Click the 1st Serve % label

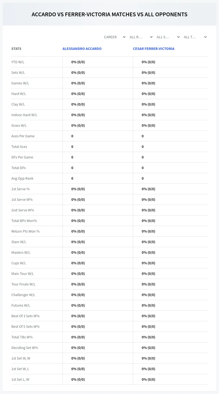tap(21, 189)
